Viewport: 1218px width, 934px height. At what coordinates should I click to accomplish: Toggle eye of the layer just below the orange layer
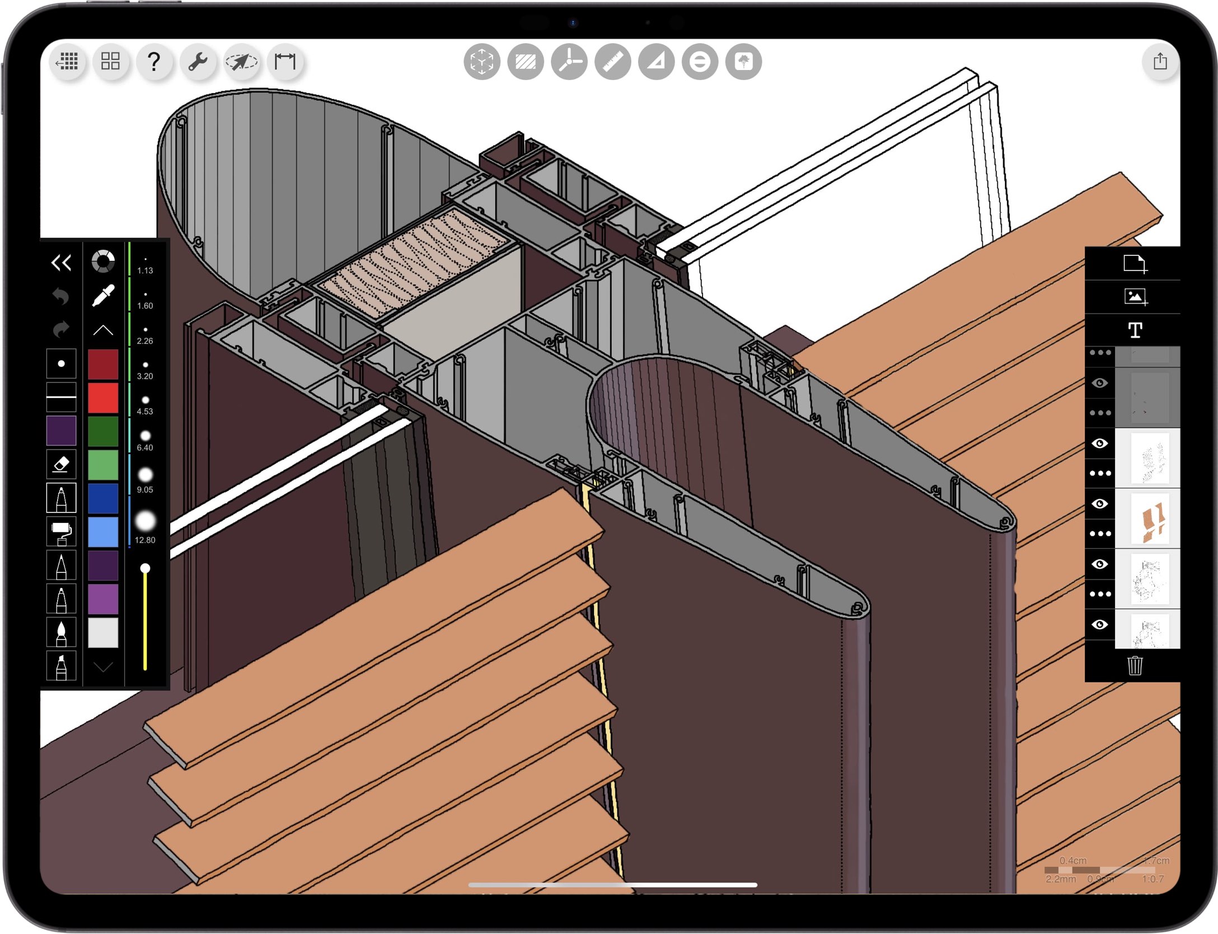(1099, 564)
